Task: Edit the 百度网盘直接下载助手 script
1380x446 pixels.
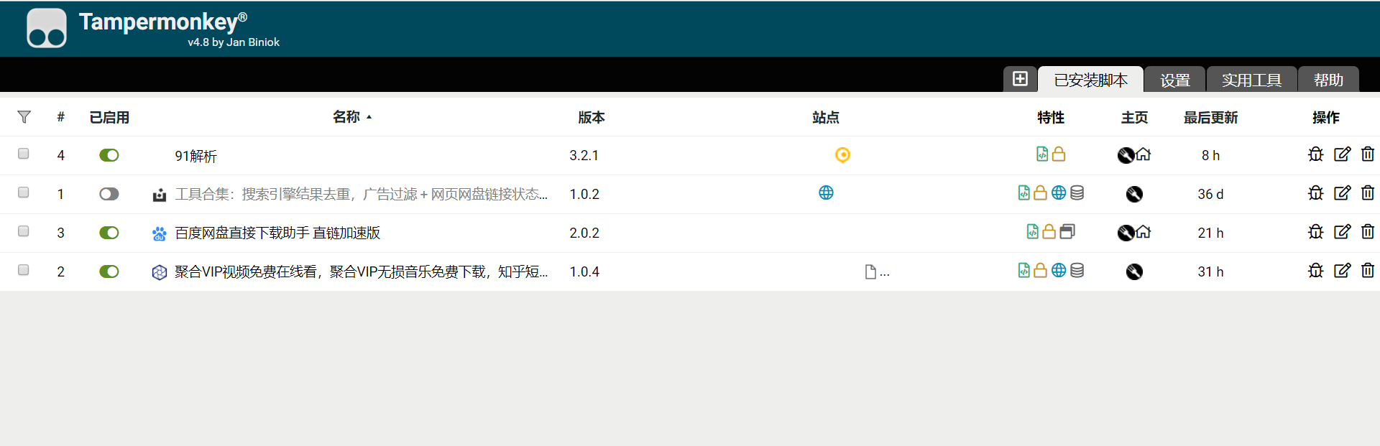Action: coord(1342,232)
